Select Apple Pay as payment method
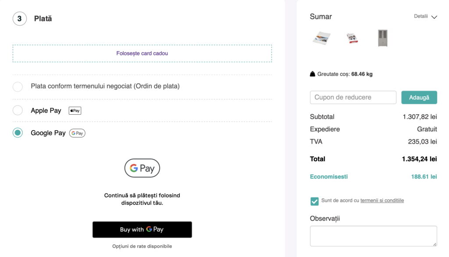This screenshot has height=257, width=449. (x=18, y=110)
